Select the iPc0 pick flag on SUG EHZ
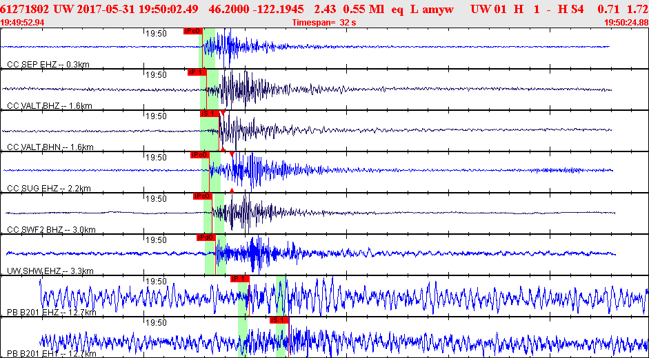The height and width of the screenshot is (358, 649). coord(199,155)
